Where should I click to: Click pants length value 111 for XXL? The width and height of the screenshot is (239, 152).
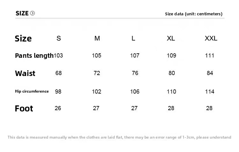click(210, 56)
